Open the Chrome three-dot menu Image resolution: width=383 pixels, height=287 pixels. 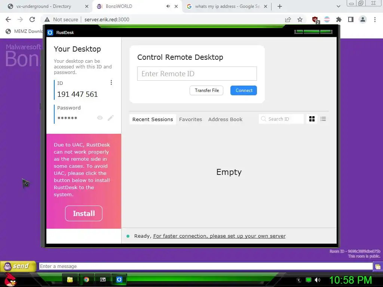click(x=375, y=19)
